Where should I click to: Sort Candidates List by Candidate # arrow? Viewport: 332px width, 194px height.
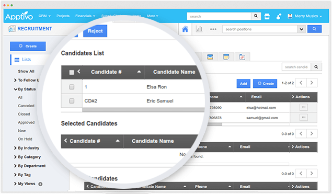click(139, 72)
